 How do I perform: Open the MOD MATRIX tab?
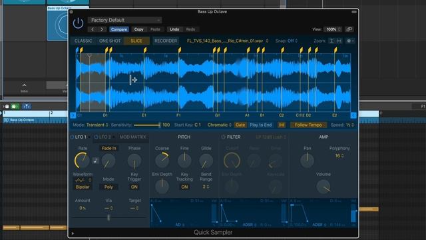[133, 137]
